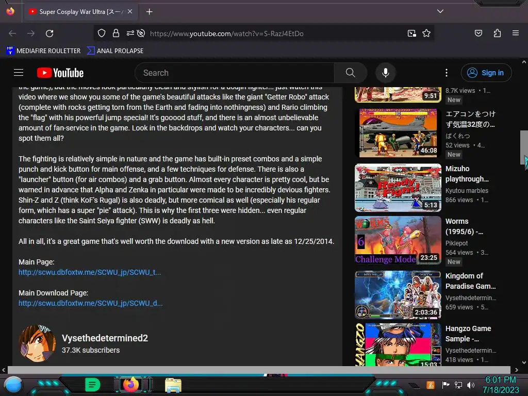Open the second bookmark in the bookmarks toolbar
Screen dimensions: 528x396
pyautogui.click(x=115, y=51)
